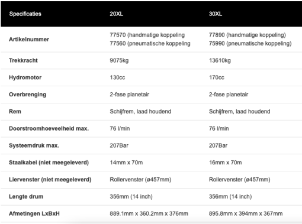This screenshot has height=224, width=302.
Task: Click the Overbrenging row label
Action: click(27, 95)
